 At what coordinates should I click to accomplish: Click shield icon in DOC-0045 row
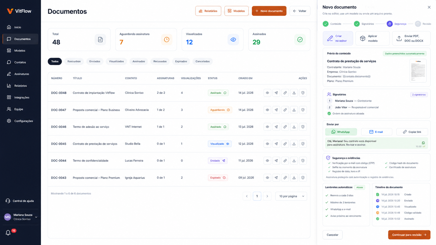pyautogui.click(x=303, y=144)
